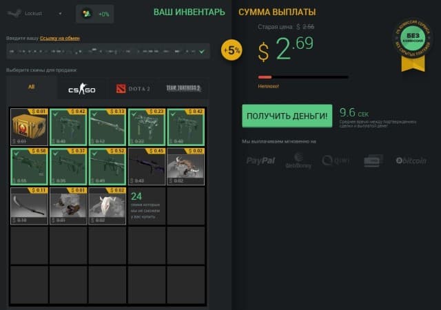Screen dimensions: 441x310
Task: Switch to the All games tab
Action: [x=31, y=87]
